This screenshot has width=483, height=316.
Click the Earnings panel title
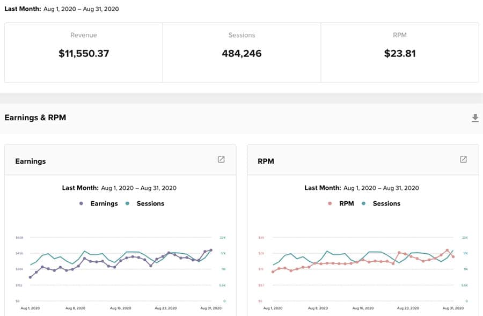pos(31,161)
